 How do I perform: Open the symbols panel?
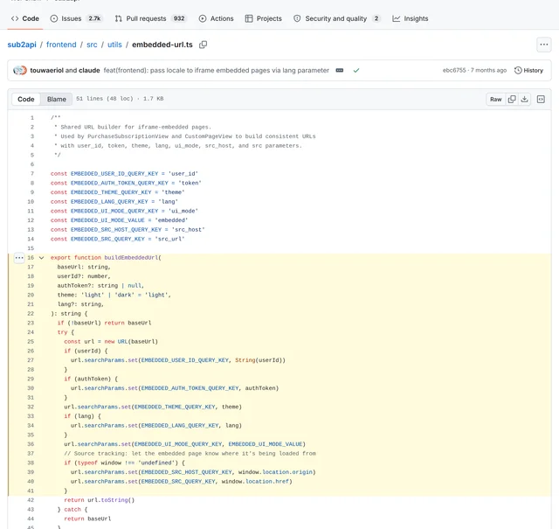[541, 99]
